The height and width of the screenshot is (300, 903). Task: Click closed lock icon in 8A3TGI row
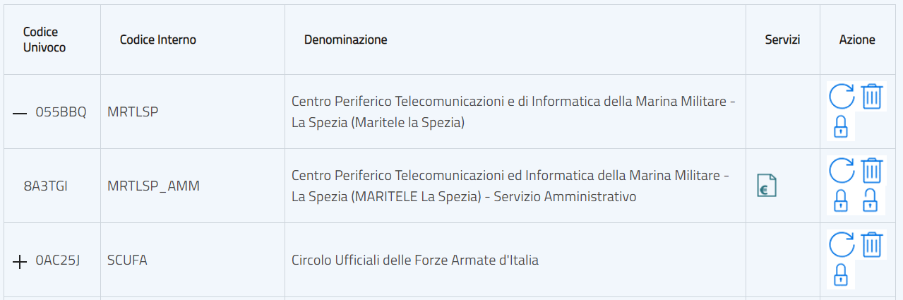(841, 200)
